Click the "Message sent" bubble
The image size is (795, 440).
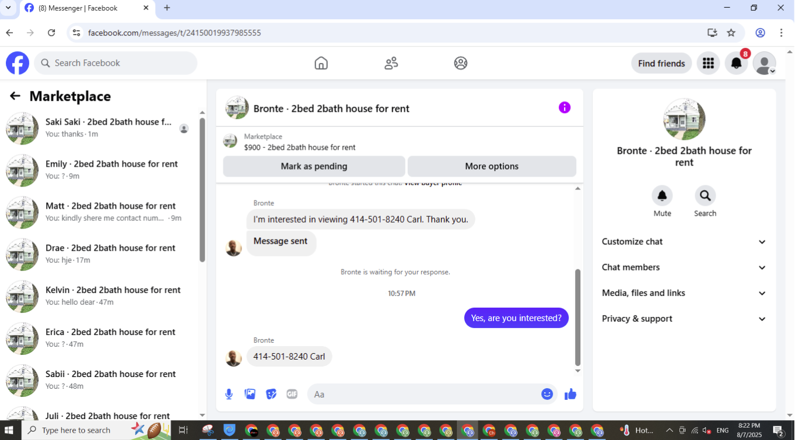tap(281, 242)
